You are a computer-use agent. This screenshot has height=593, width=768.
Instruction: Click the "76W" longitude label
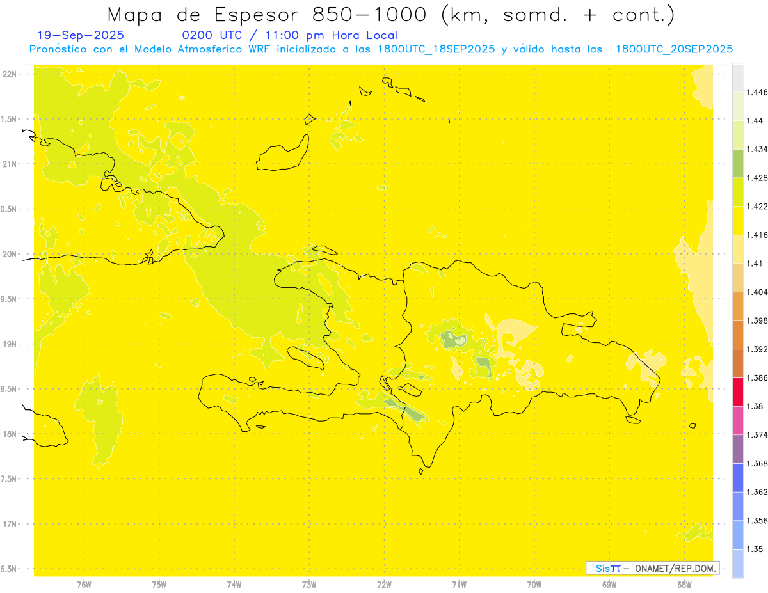click(84, 585)
